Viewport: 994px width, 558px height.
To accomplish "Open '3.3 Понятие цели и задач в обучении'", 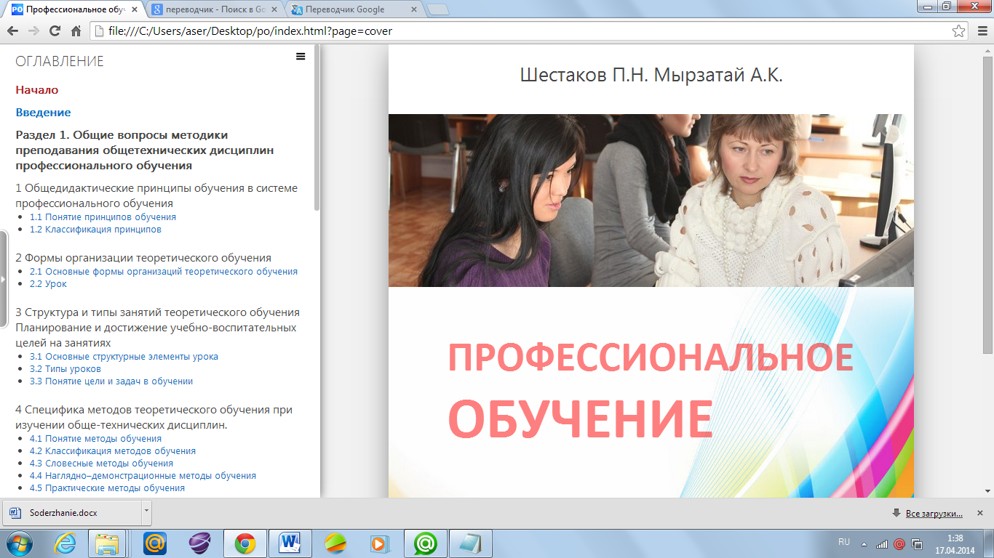I will tap(111, 381).
